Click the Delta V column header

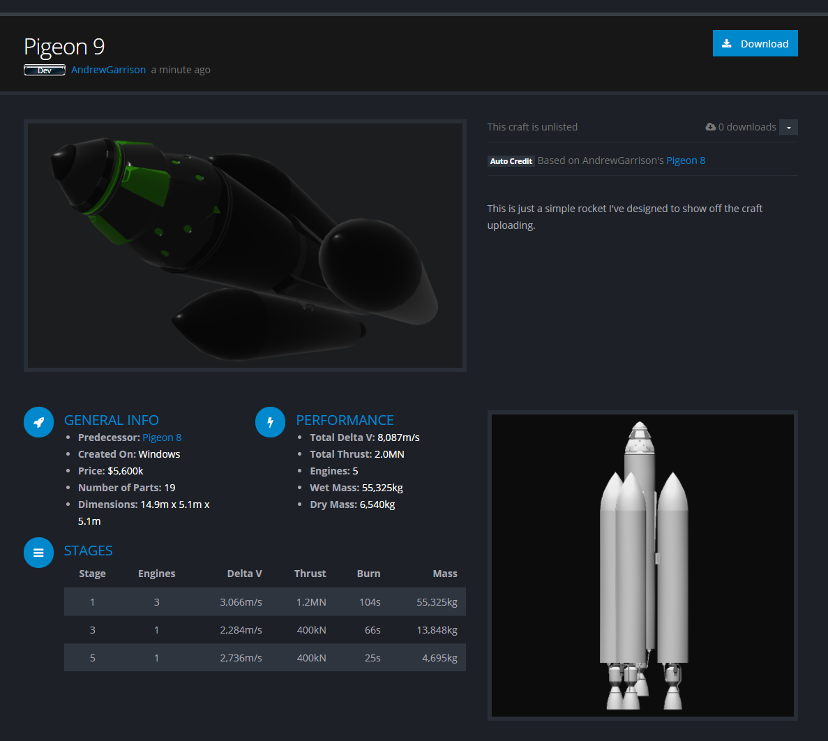(244, 574)
